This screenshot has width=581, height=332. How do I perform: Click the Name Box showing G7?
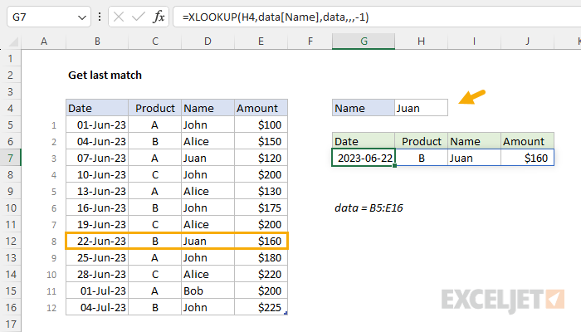pyautogui.click(x=48, y=17)
